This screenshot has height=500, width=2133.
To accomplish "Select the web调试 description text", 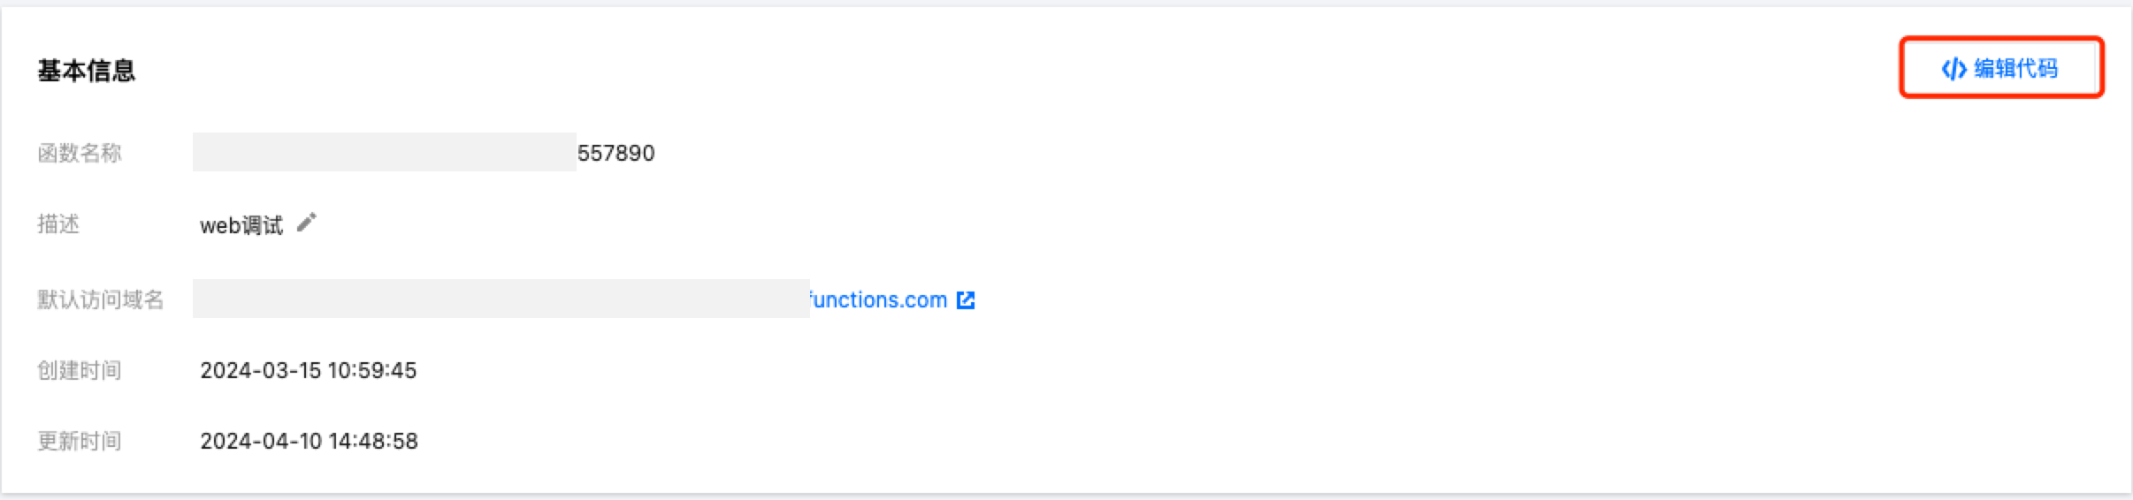I will coord(241,226).
